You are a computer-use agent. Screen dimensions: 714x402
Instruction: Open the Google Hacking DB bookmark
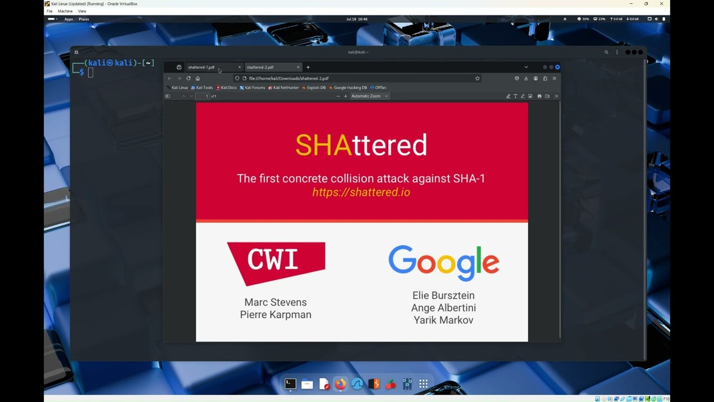(x=348, y=88)
